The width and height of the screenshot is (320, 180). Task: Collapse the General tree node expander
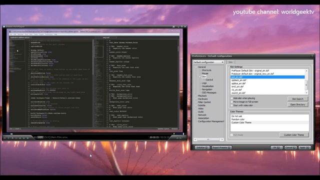[x=196, y=67]
